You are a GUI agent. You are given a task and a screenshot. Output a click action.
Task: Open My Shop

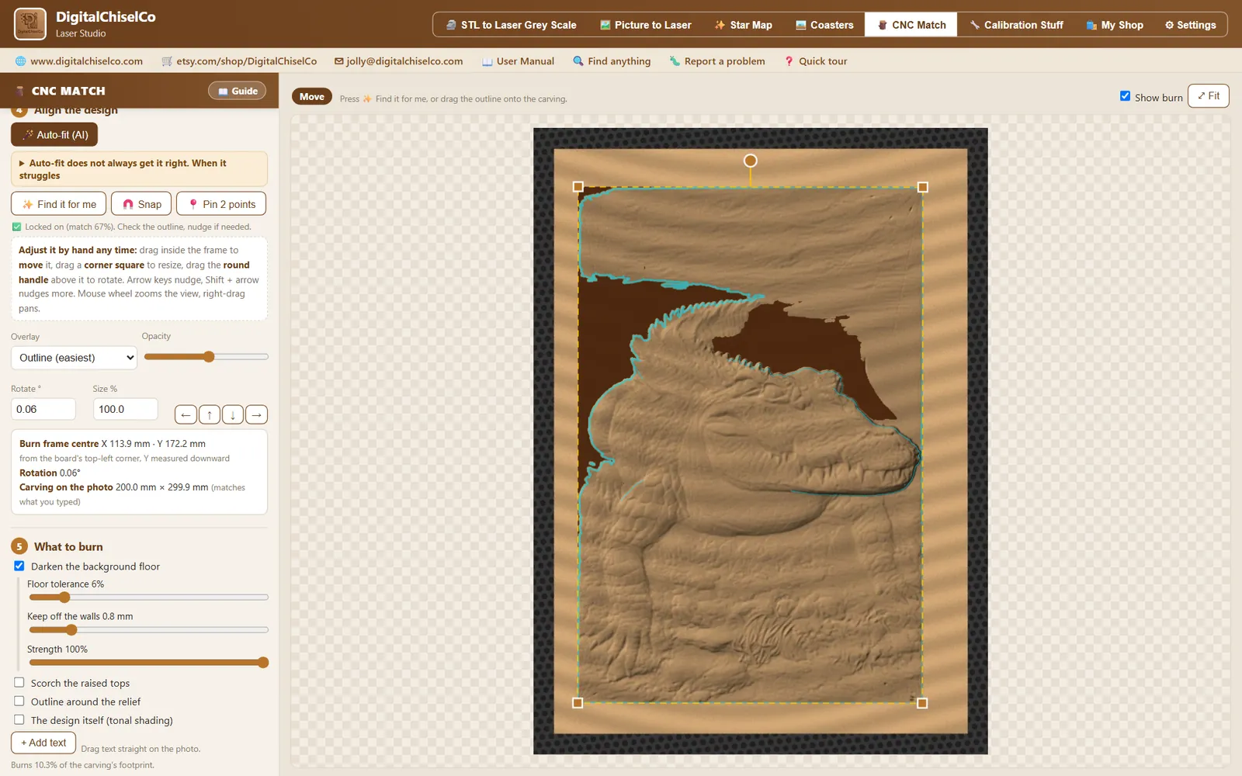coord(1115,25)
